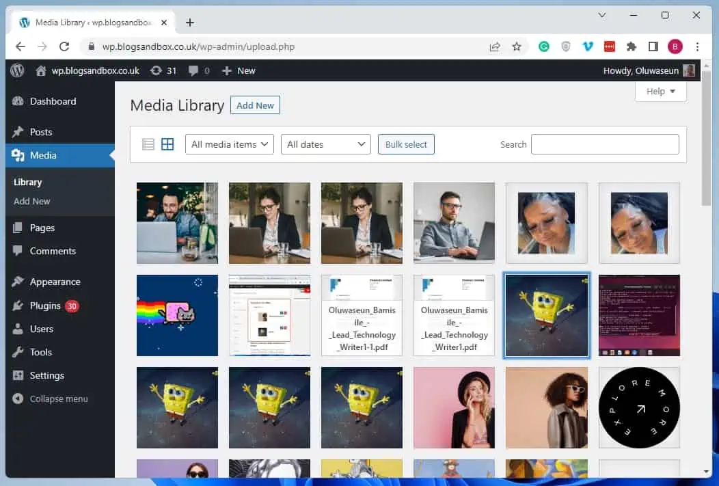
Task: Click Howdy, Oluwaseun account link
Action: pyautogui.click(x=640, y=70)
